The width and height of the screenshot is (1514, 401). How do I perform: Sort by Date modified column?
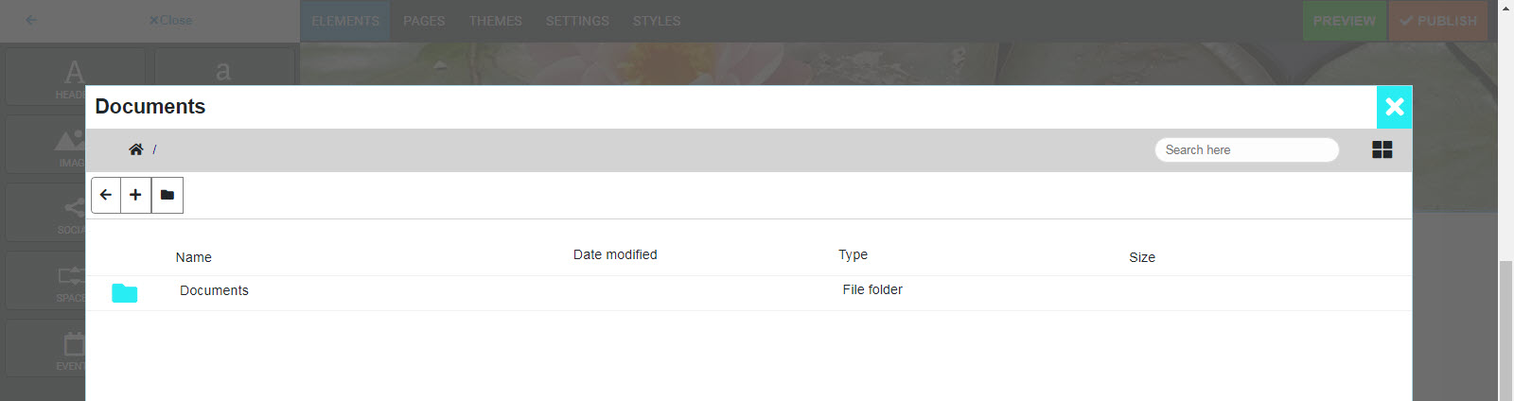[615, 254]
